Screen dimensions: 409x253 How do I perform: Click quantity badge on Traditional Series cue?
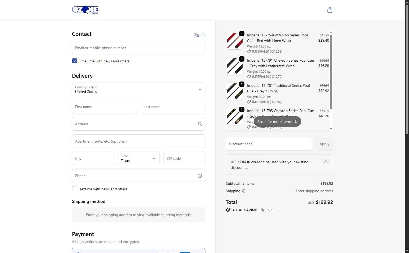coord(242,84)
